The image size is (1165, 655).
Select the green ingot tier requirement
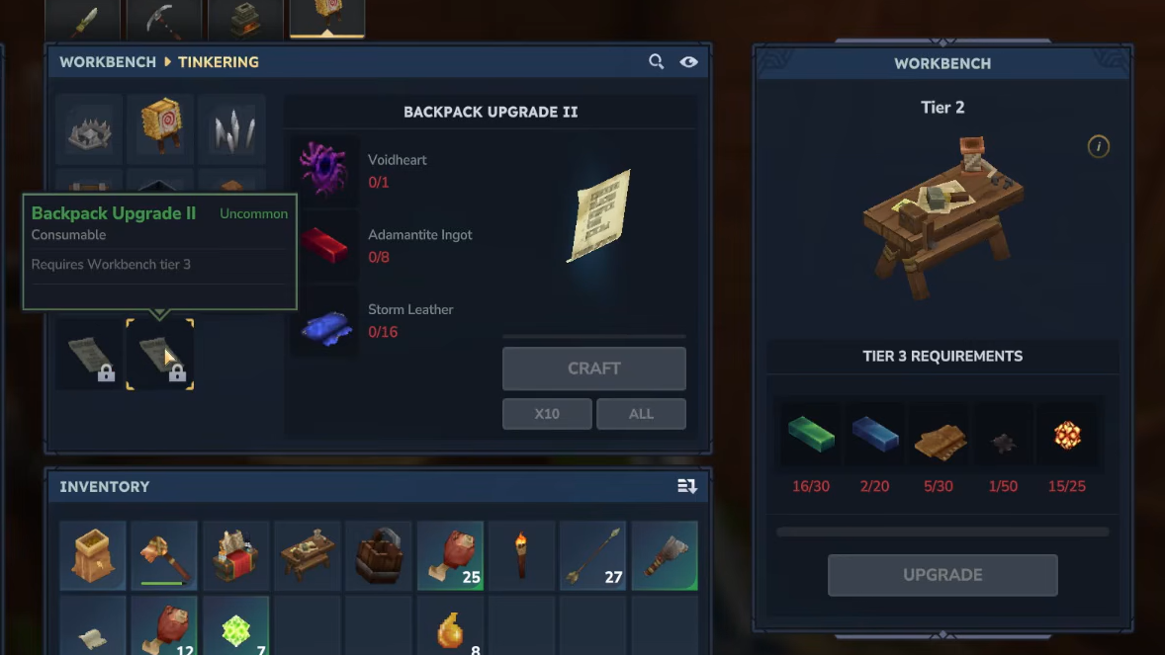[811, 435]
